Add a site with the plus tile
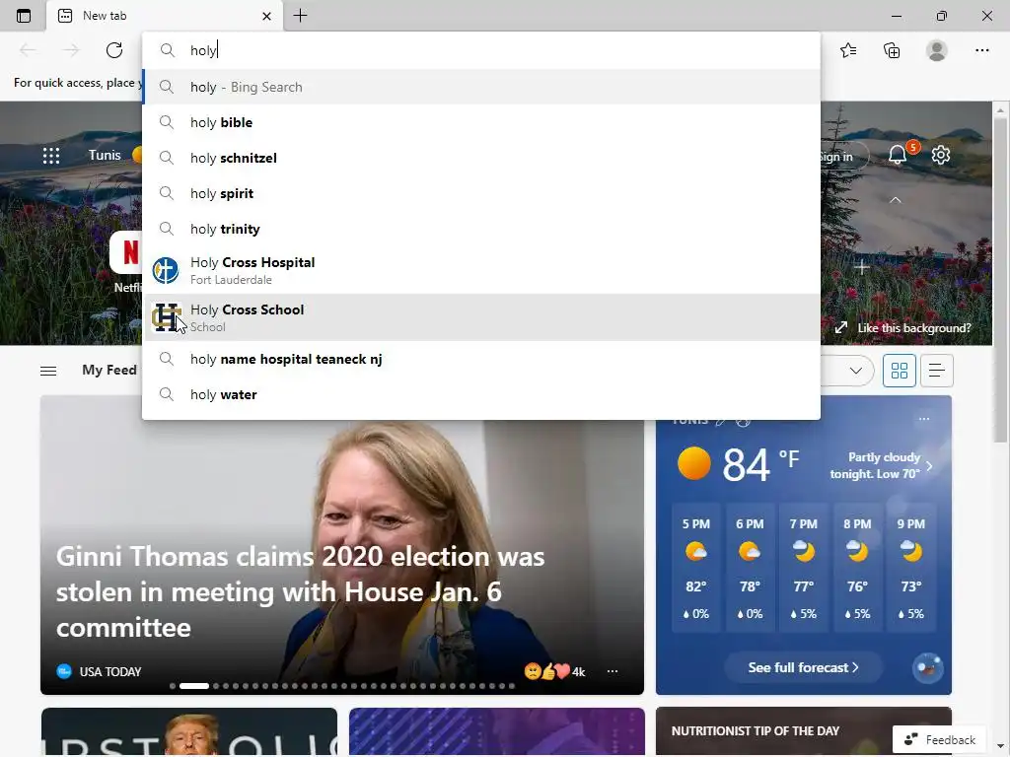This screenshot has width=1010, height=757. (862, 267)
